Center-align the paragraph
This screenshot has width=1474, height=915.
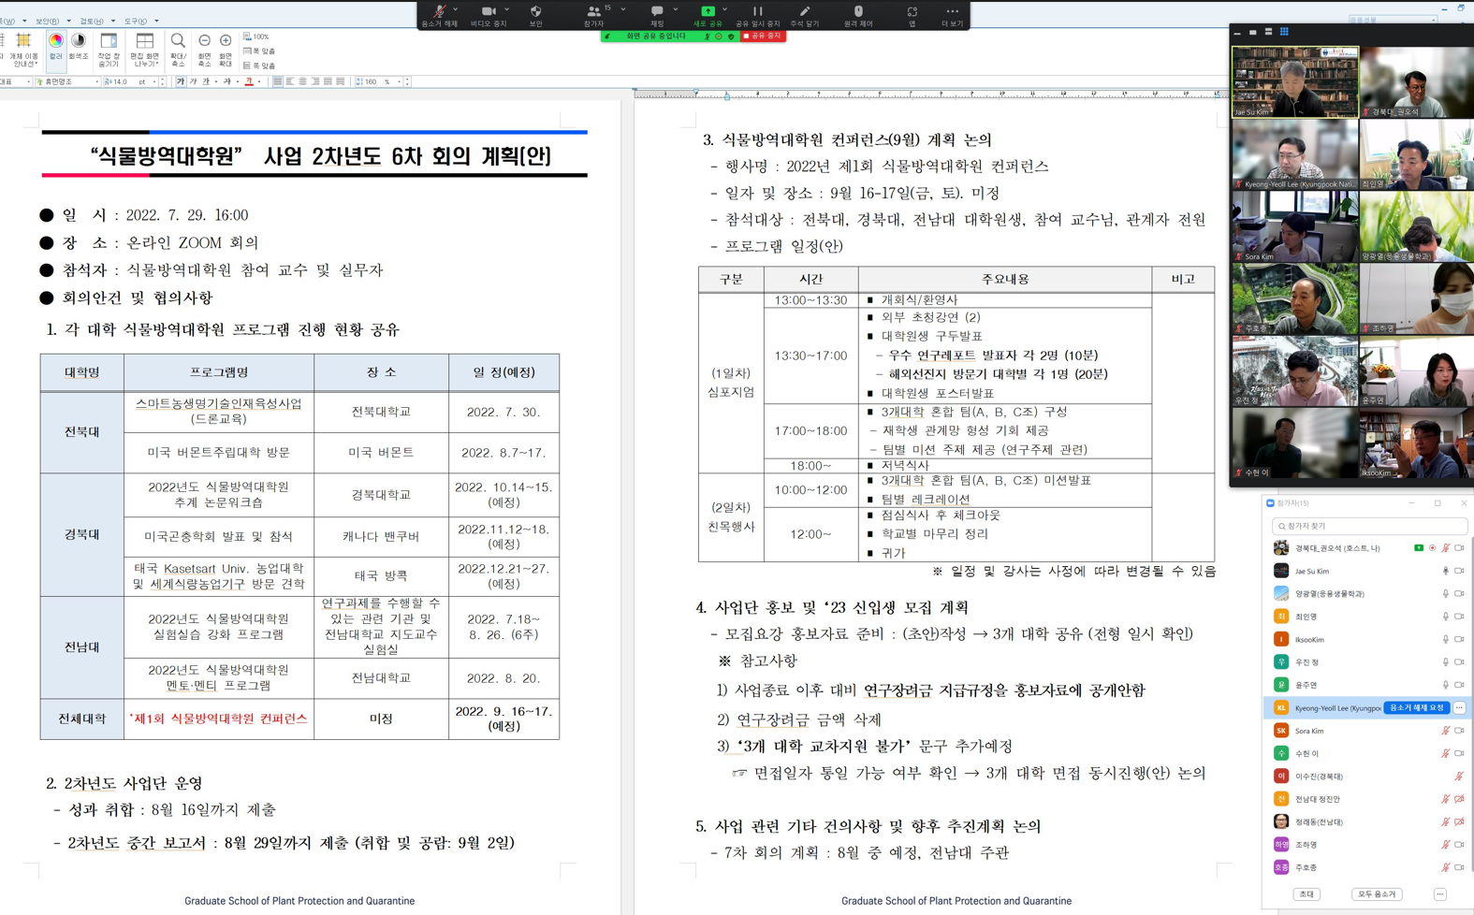click(x=302, y=82)
